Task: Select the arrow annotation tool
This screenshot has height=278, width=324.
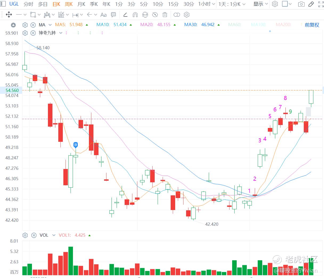Action: [89, 15]
